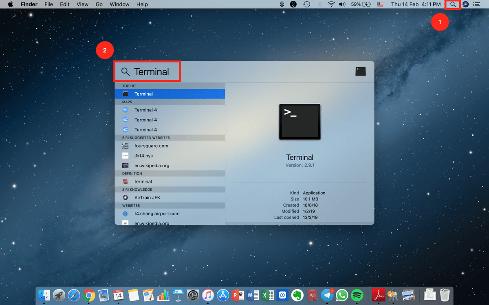Open the volume control in menu bar
Viewport: 489px width, 305px height.
(x=342, y=4)
